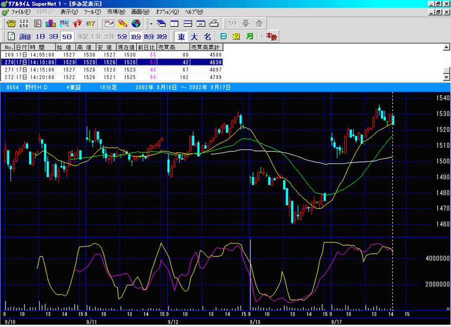Click the grayed home icon
The height and width of the screenshot is (327, 451).
coord(259,23)
